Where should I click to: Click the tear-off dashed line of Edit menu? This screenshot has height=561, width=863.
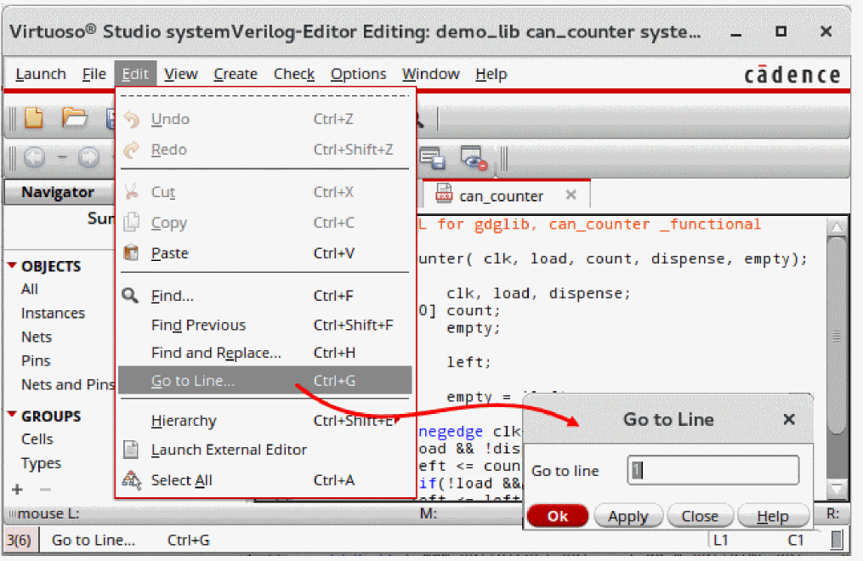[264, 95]
